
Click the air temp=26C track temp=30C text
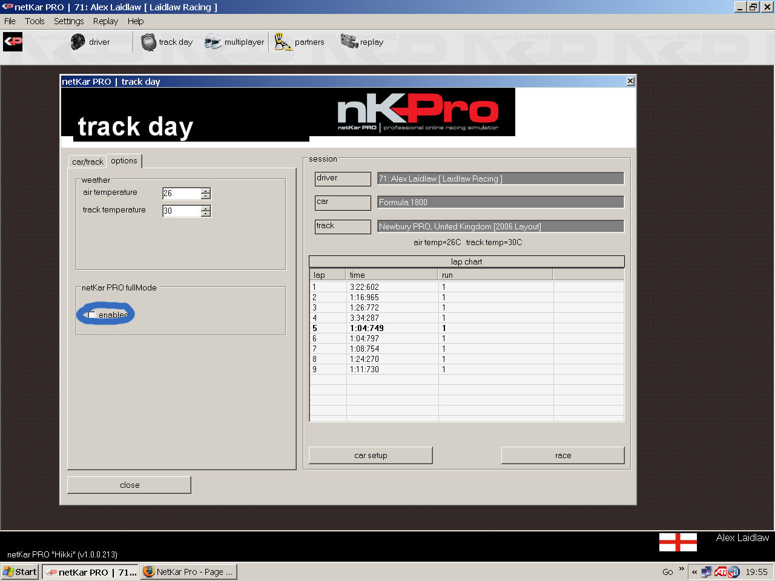[467, 242]
